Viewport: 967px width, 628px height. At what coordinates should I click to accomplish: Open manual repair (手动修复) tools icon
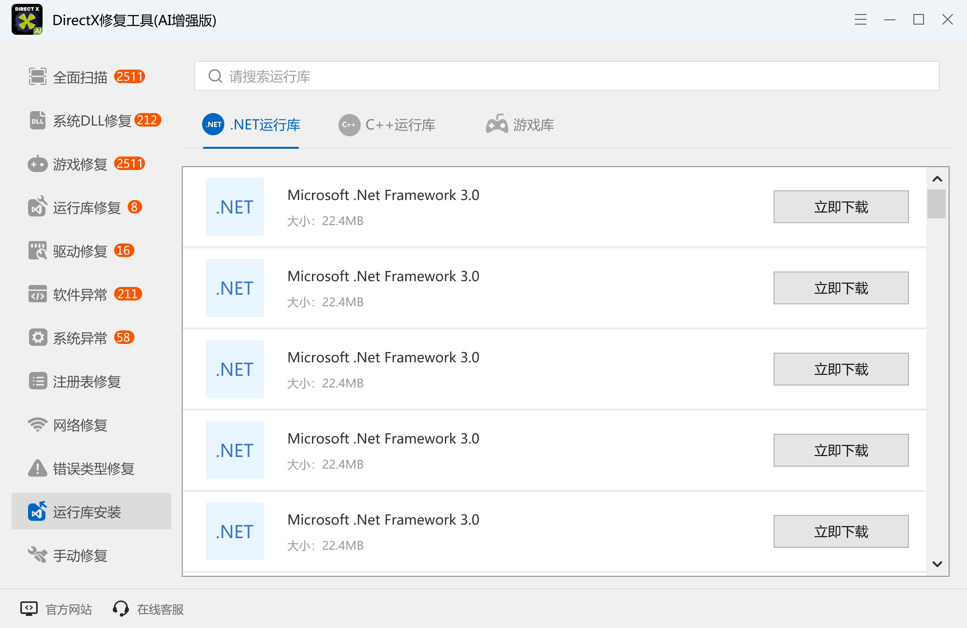click(x=37, y=555)
